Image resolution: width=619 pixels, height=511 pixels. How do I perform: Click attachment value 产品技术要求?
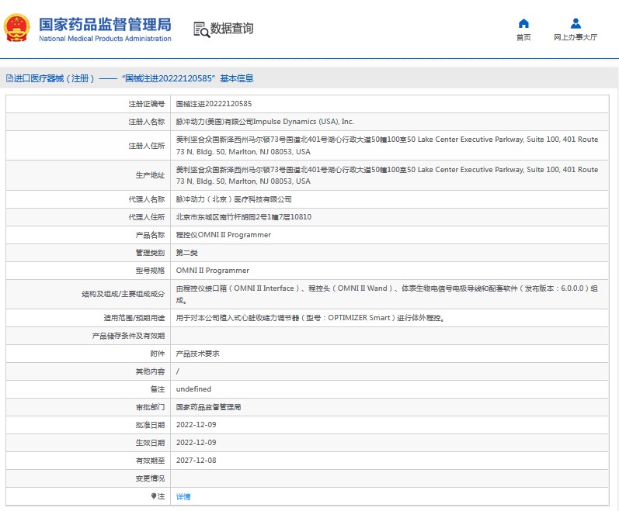pos(197,354)
